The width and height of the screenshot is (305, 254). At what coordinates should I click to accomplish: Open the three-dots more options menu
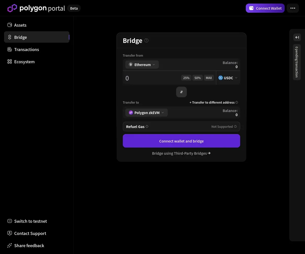[x=293, y=8]
